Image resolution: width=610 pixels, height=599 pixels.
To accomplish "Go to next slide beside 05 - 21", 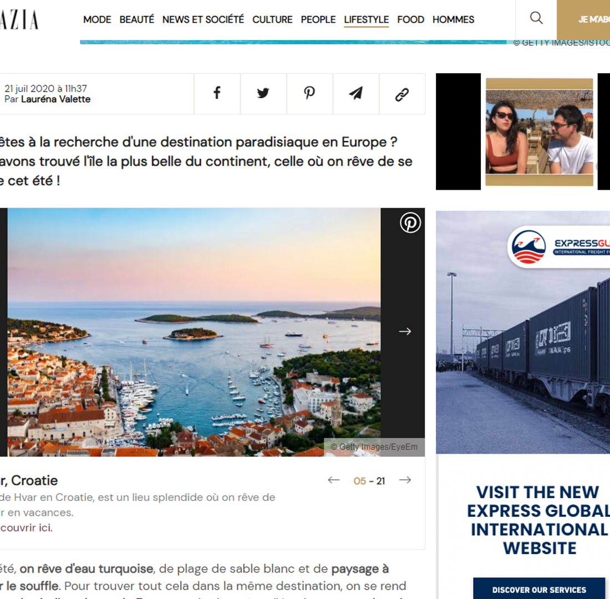I will click(x=405, y=480).
